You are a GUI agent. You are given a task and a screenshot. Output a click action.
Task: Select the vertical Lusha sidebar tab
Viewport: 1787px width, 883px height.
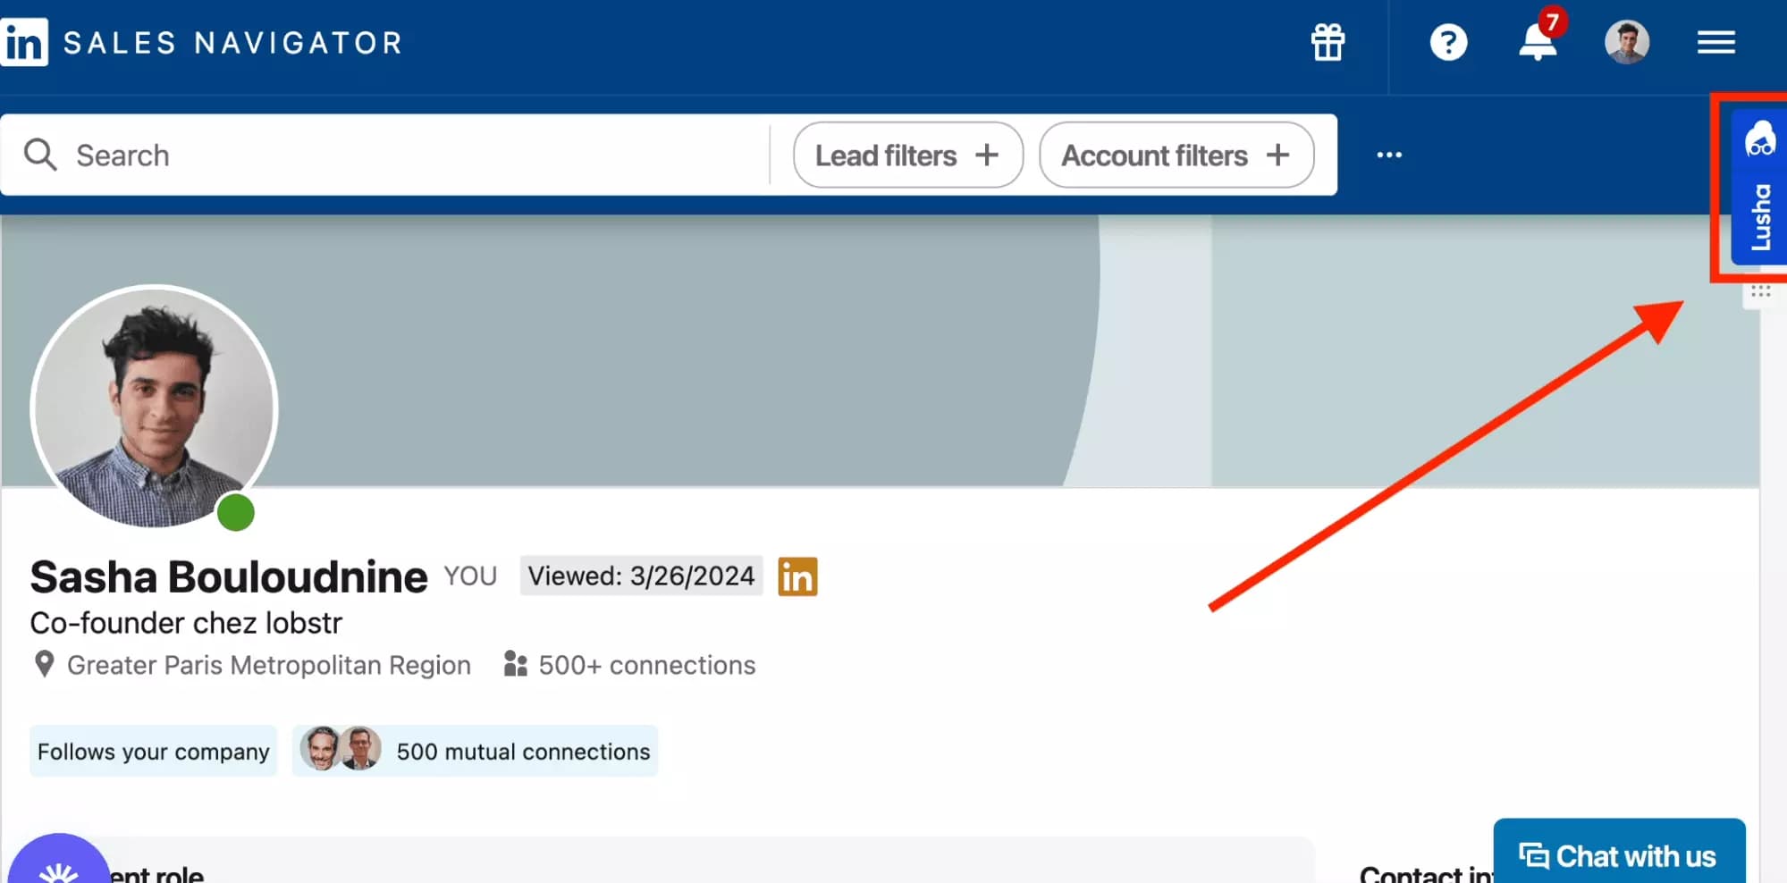[x=1760, y=214]
